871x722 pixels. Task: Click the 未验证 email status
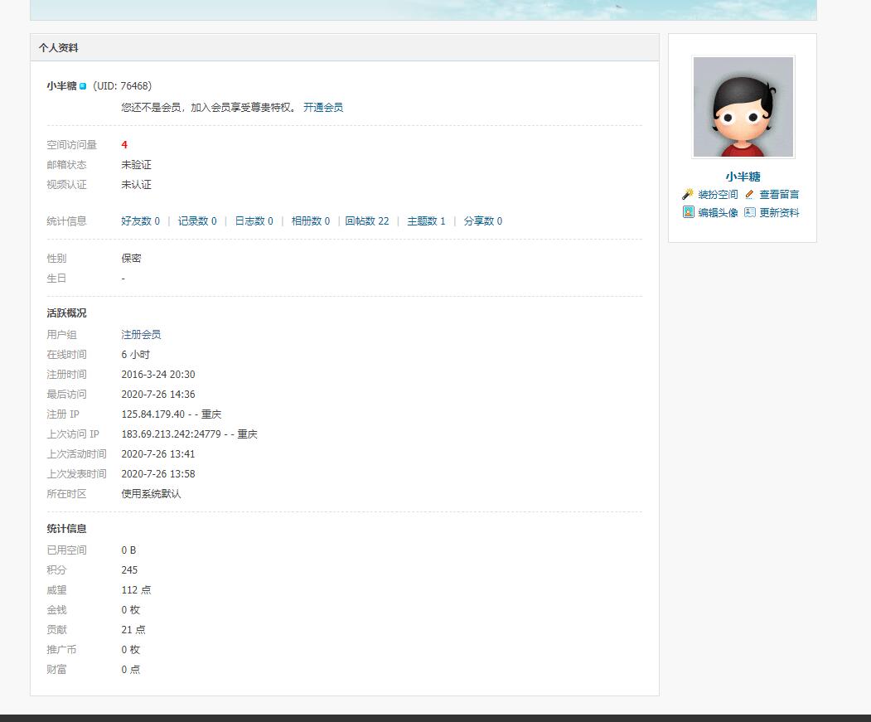[136, 164]
